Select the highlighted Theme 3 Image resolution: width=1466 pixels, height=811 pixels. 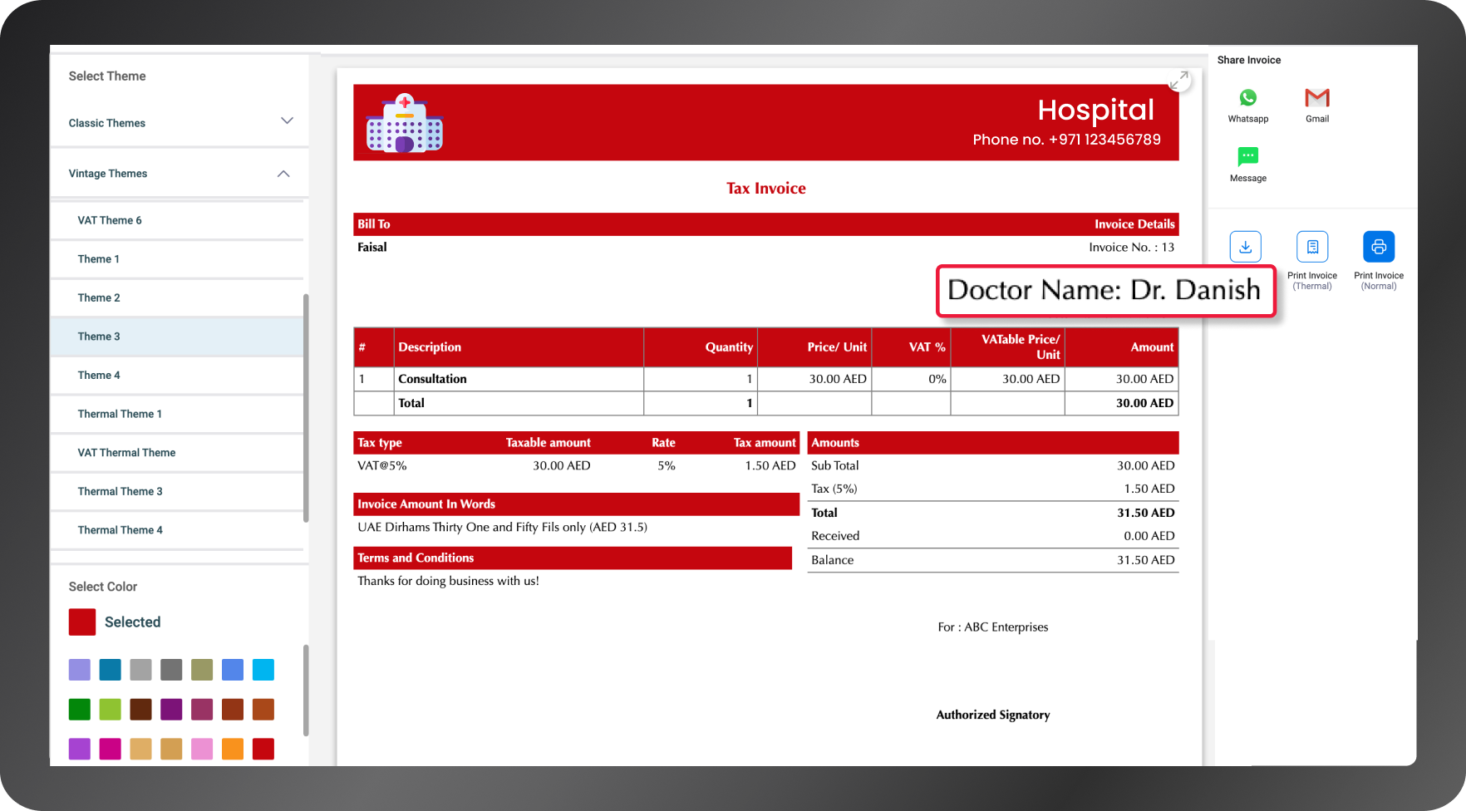pyautogui.click(x=177, y=337)
